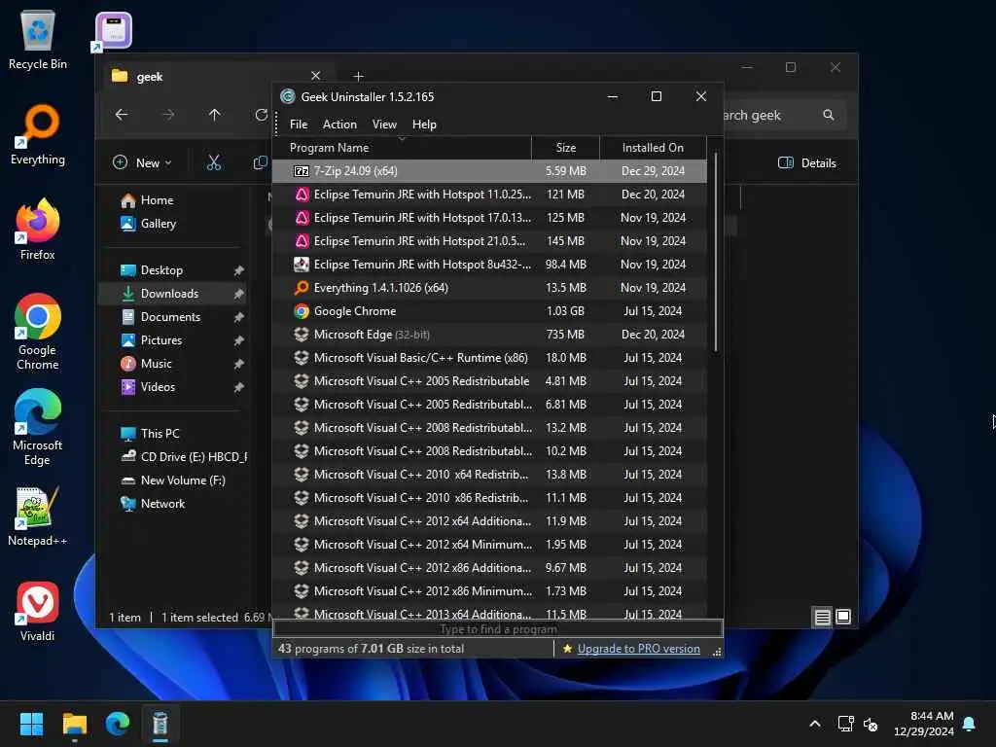This screenshot has height=747, width=996.
Task: Open the View menu in Geek Uninstaller
Action: pyautogui.click(x=383, y=124)
